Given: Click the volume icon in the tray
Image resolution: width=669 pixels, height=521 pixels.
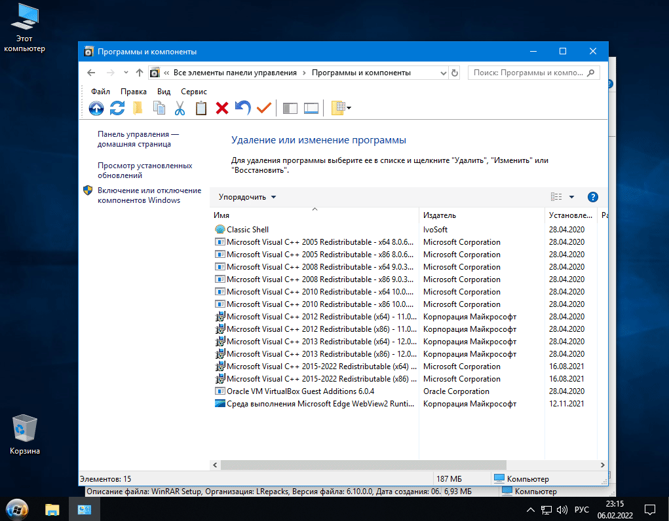Looking at the screenshot, I should (562, 509).
